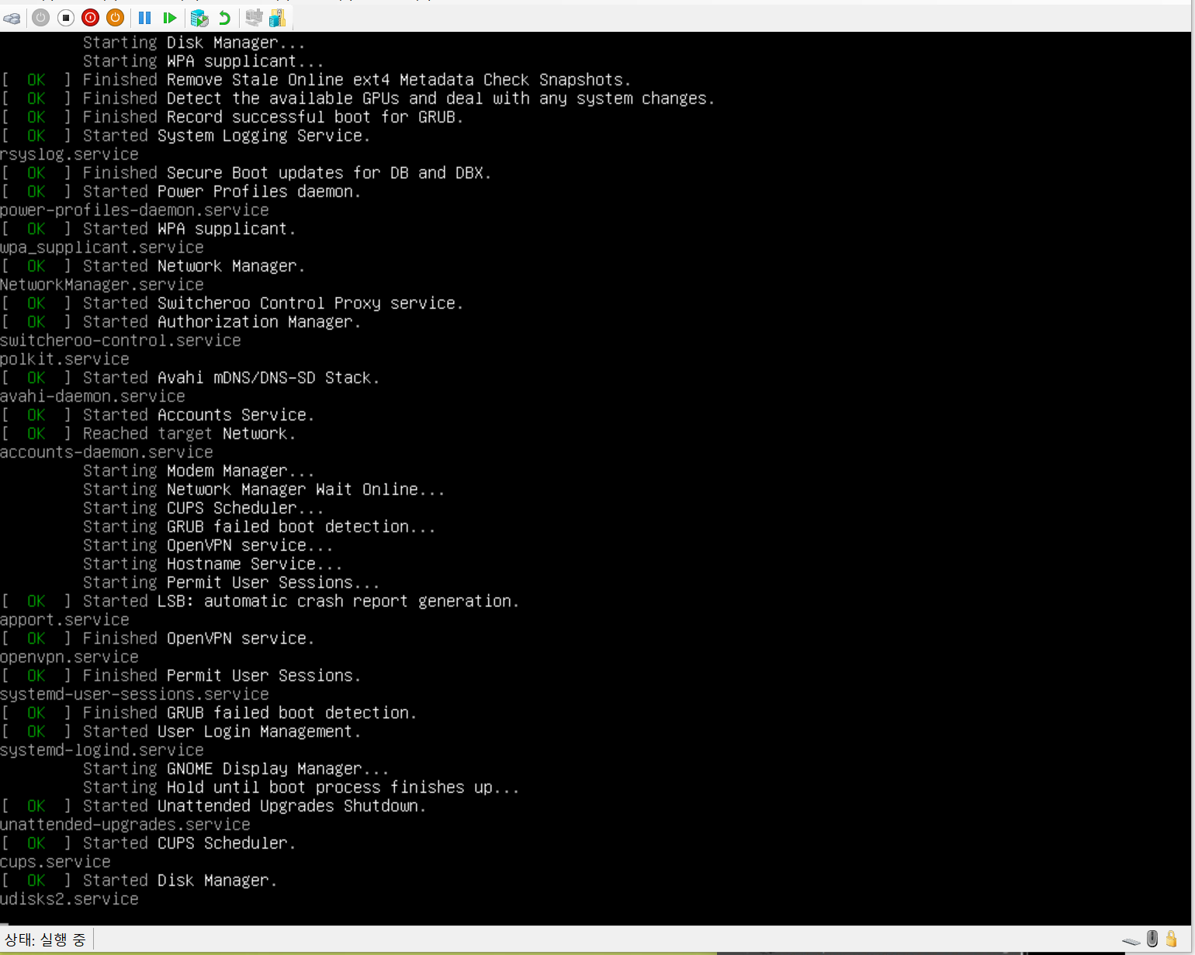Reset the VM using green play-bar icon
1195x955 pixels.
tap(170, 17)
